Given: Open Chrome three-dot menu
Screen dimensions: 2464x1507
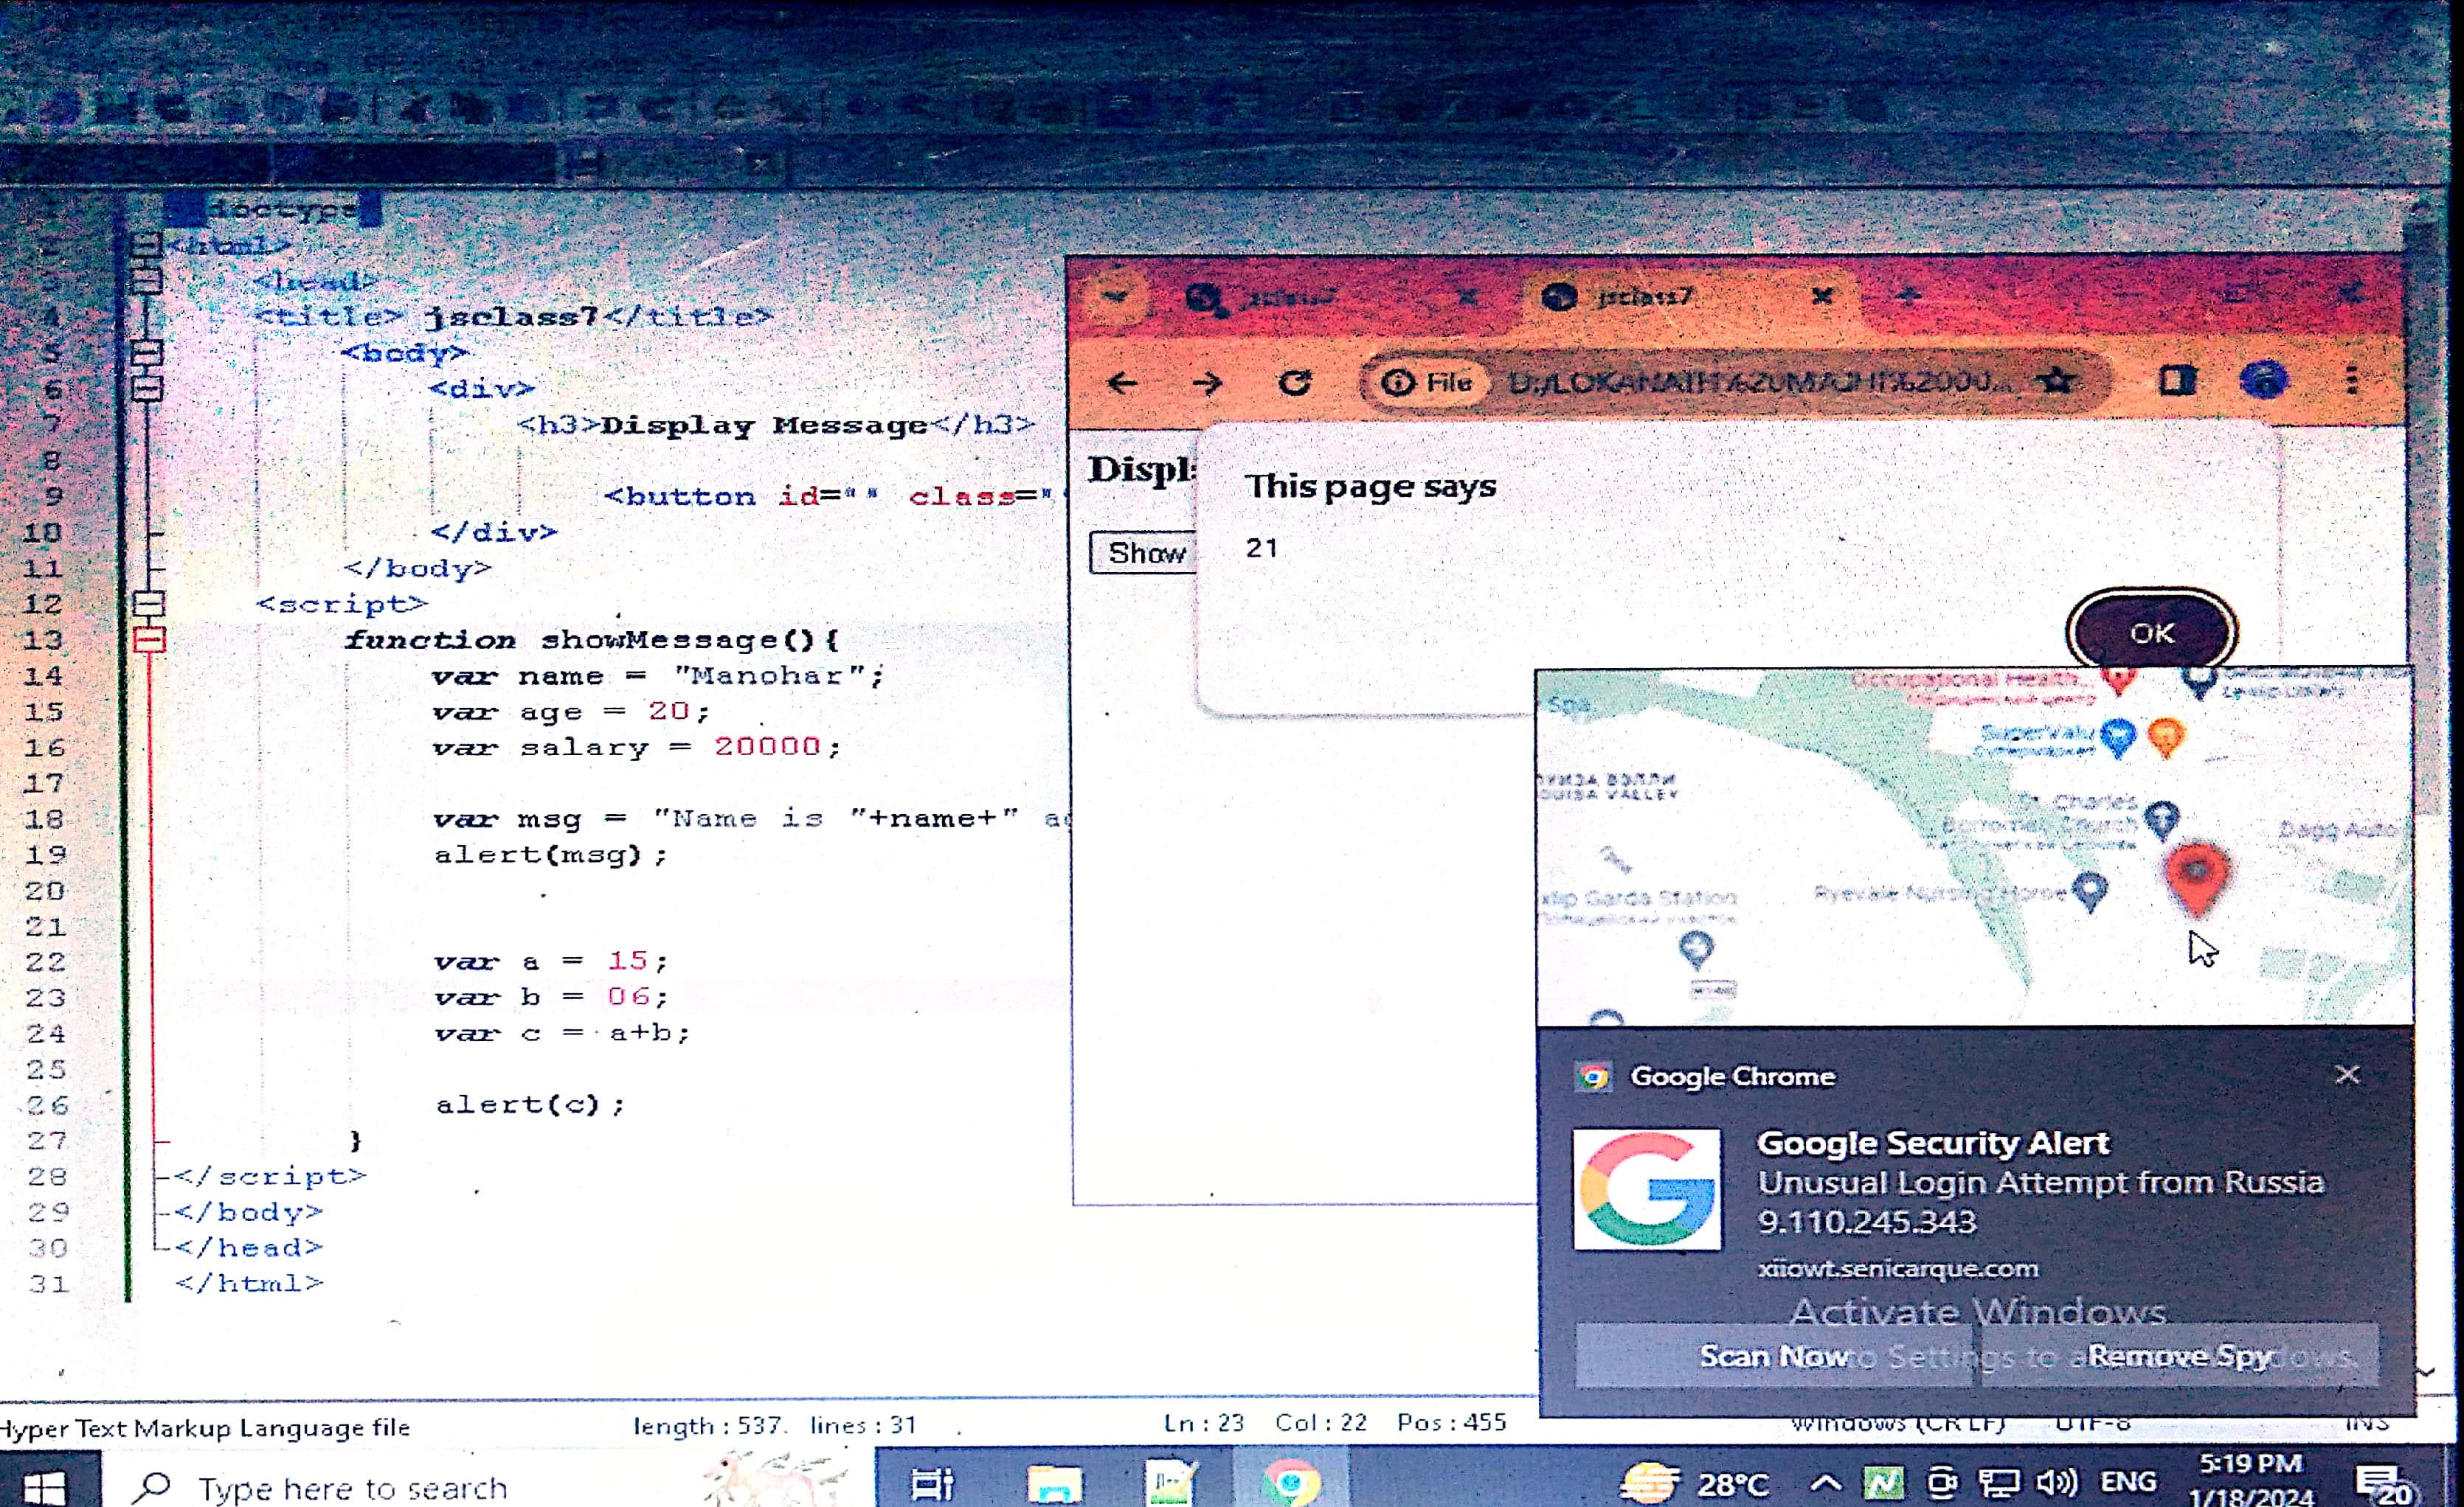Looking at the screenshot, I should 2351,380.
